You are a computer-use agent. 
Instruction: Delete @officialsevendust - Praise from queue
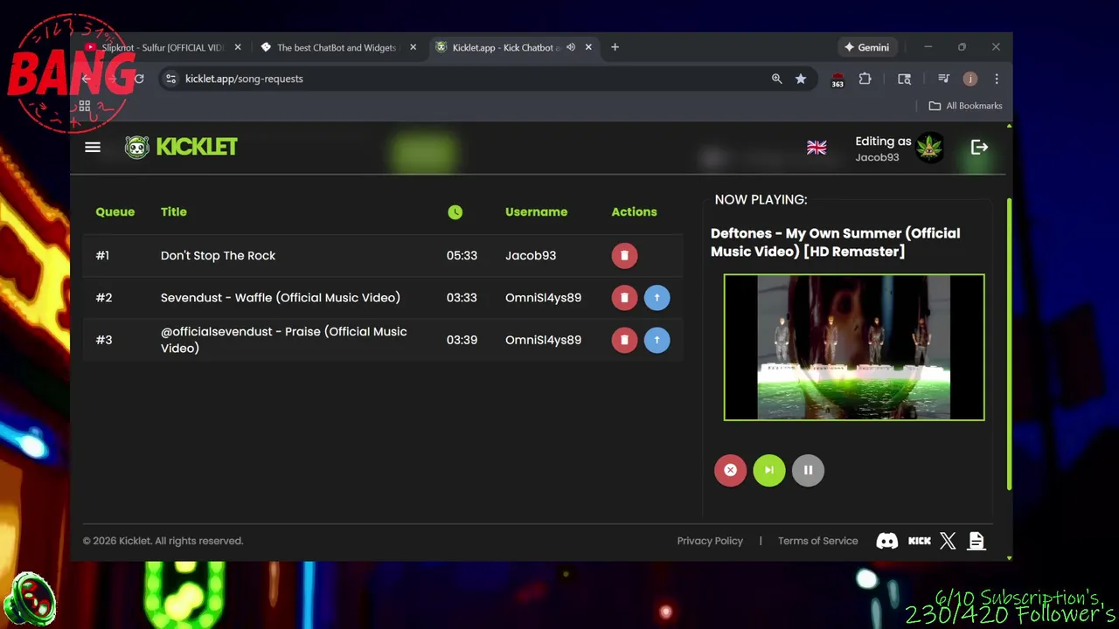(x=624, y=340)
